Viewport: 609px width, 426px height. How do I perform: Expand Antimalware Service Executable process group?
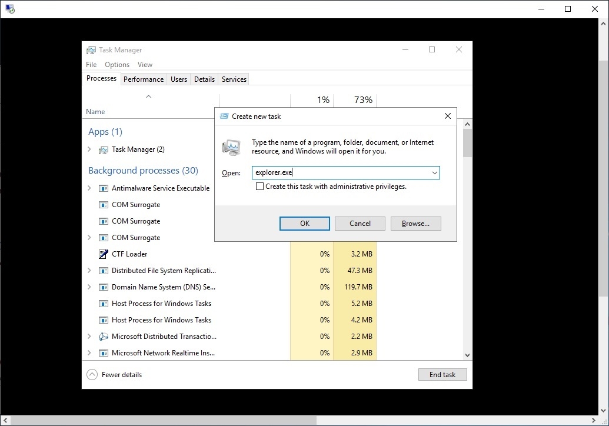point(89,188)
